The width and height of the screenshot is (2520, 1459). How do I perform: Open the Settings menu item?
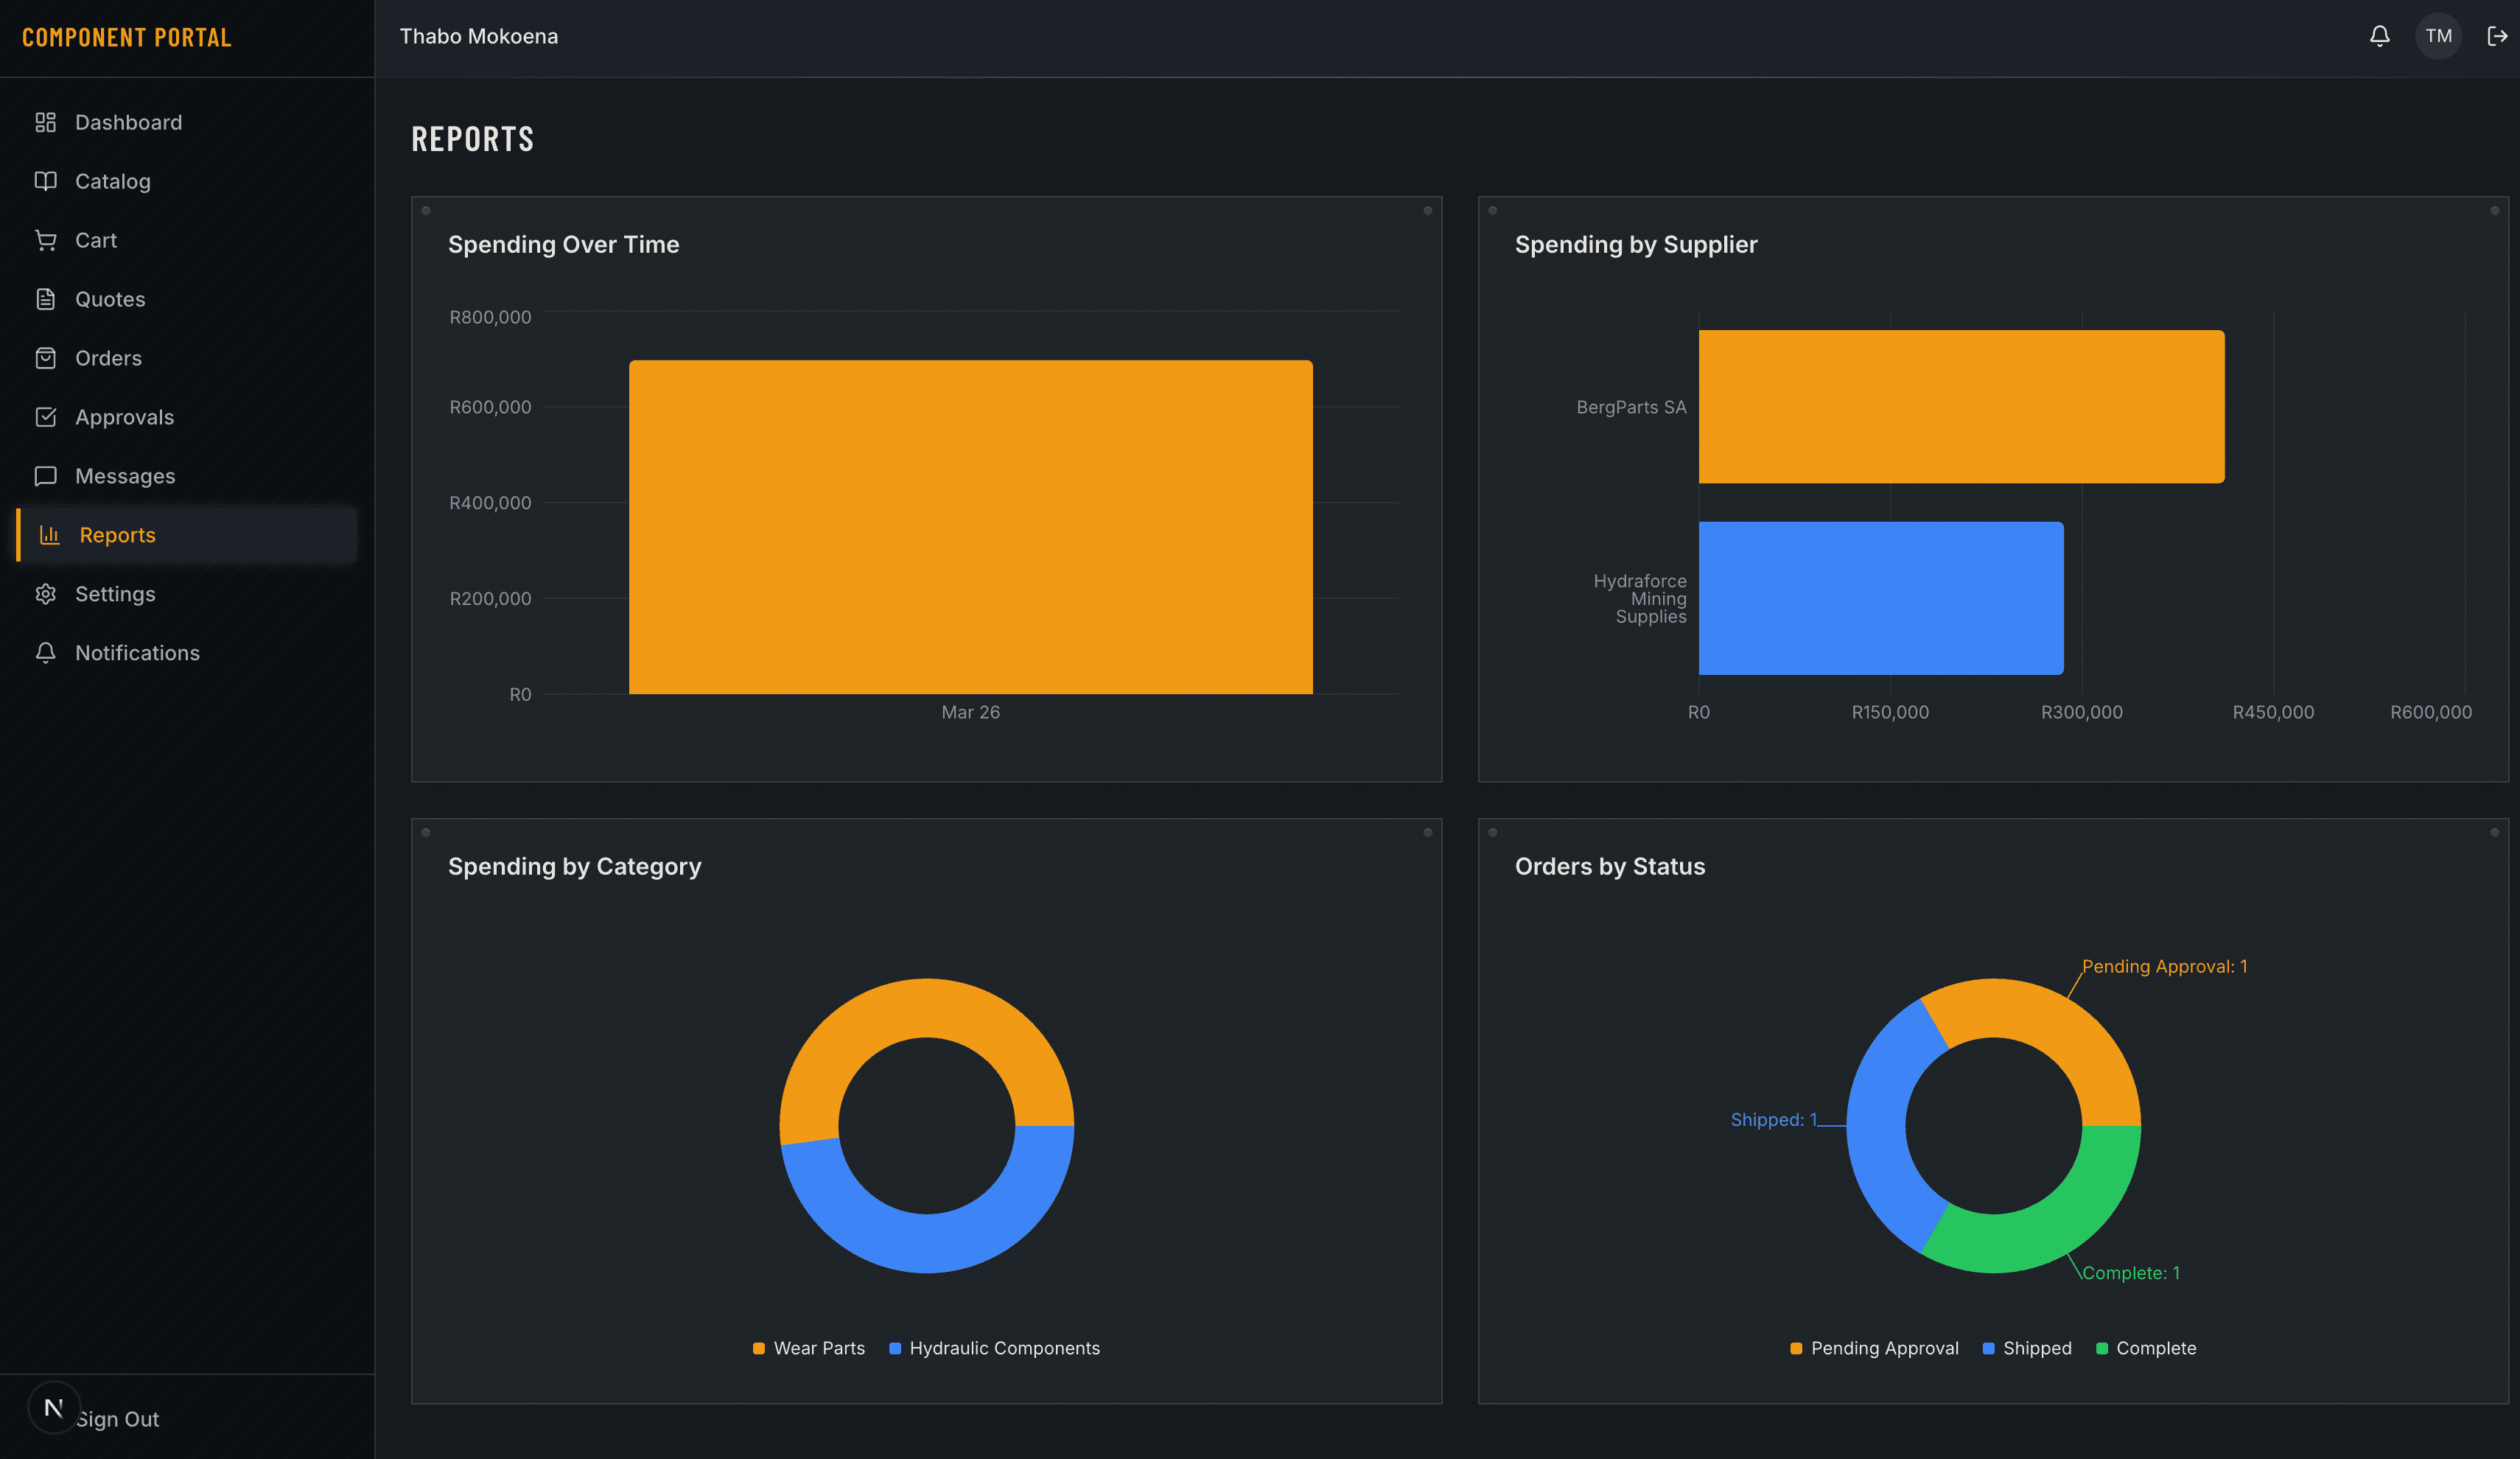point(115,593)
